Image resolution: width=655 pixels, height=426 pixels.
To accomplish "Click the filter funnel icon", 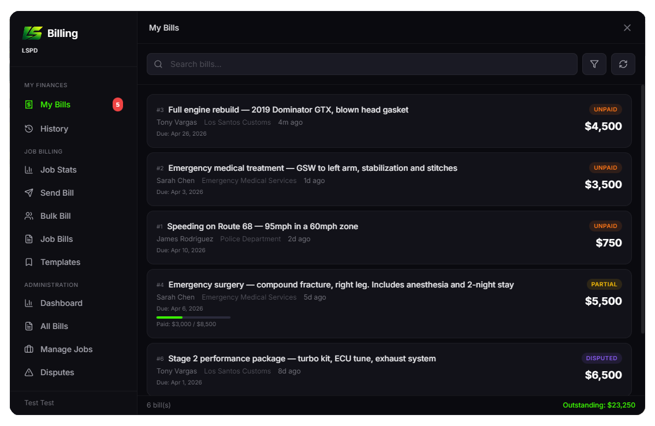I will pyautogui.click(x=594, y=64).
